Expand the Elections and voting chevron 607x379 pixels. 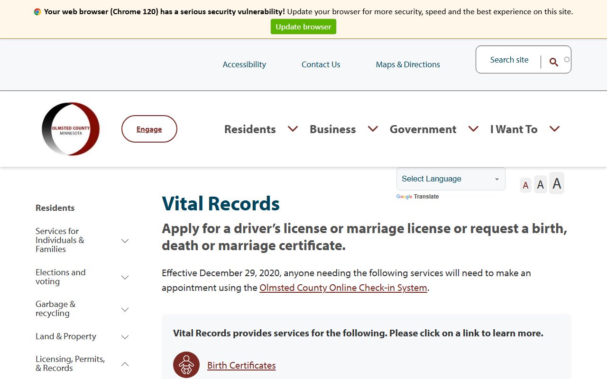coord(125,277)
